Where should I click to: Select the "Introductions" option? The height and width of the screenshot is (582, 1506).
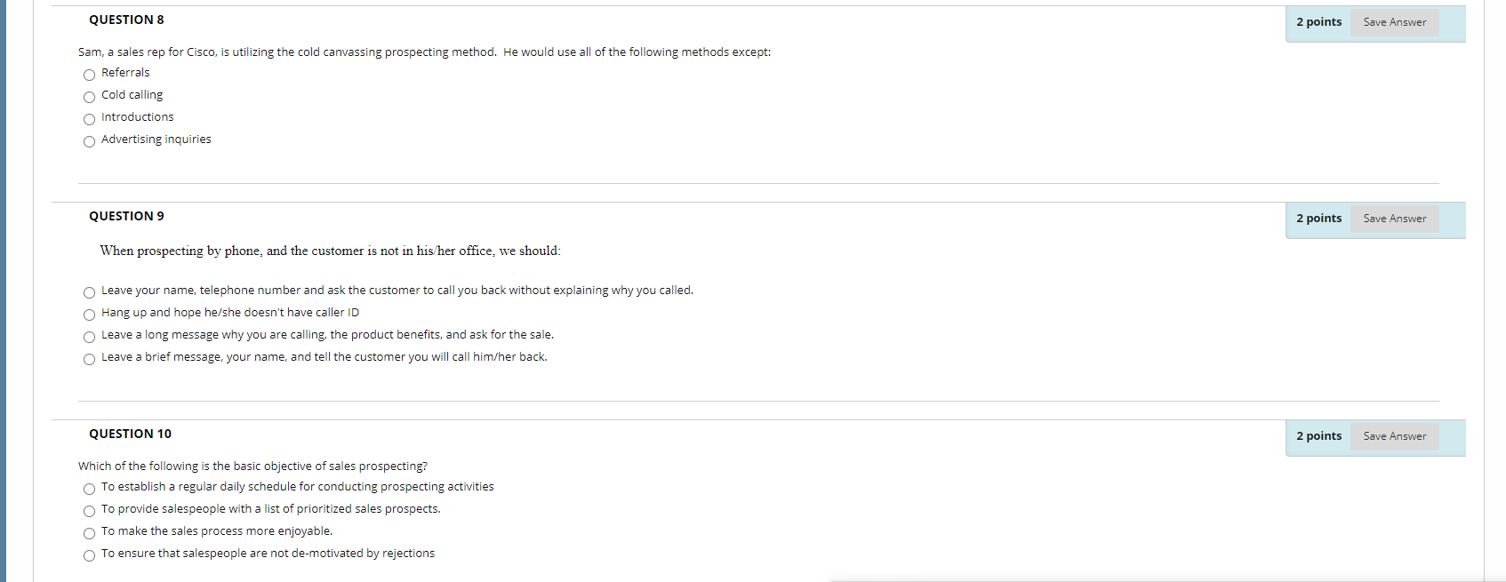coord(89,118)
